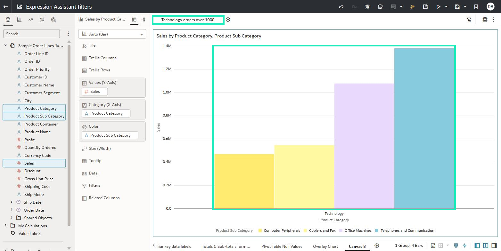The width and height of the screenshot is (501, 251).
Task: Switch to the Pivot Table Null Values tab
Action: click(282, 246)
